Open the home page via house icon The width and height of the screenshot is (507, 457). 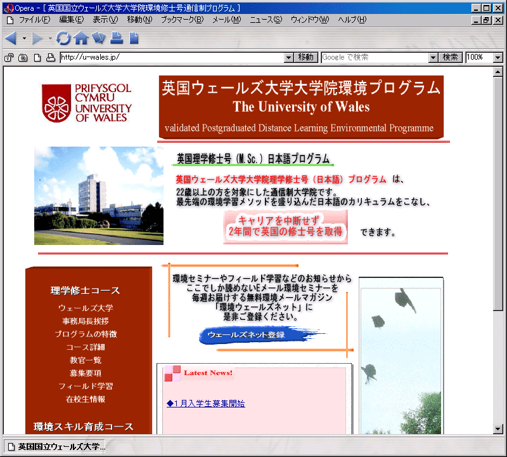point(81,38)
